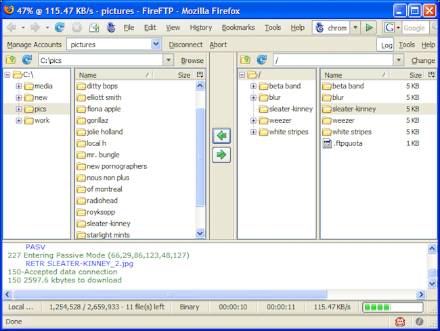Abort the current transfer
Screen dimensions: 440x331
click(x=218, y=45)
